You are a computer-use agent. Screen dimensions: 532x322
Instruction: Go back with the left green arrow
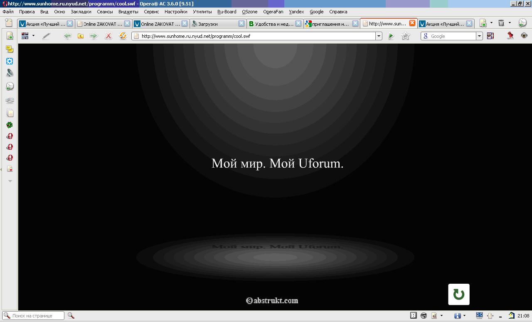(67, 36)
